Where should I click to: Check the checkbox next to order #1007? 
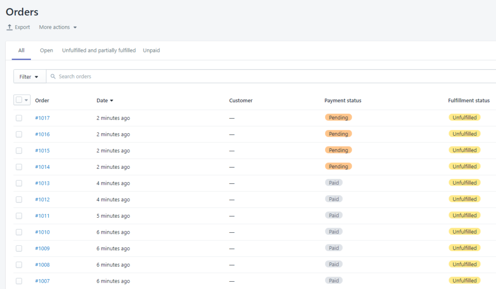click(x=19, y=281)
